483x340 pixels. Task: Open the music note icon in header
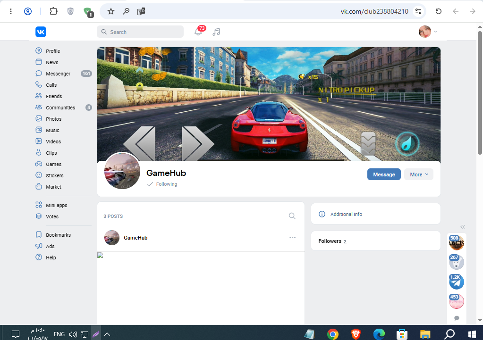click(216, 32)
